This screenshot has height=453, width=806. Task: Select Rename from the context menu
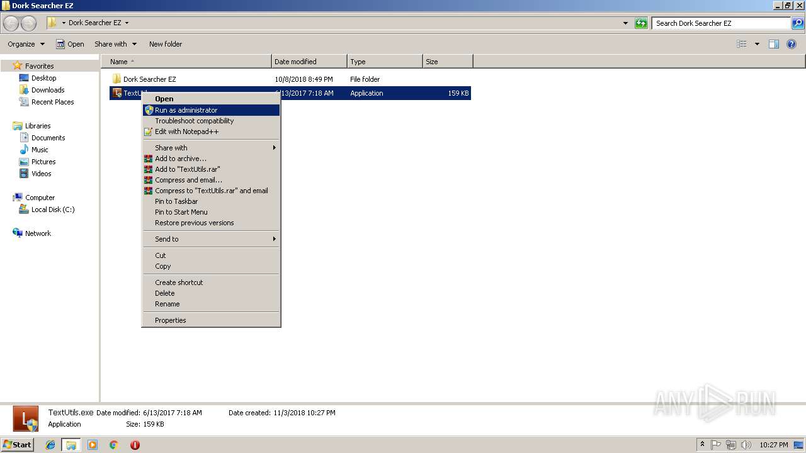(211, 304)
